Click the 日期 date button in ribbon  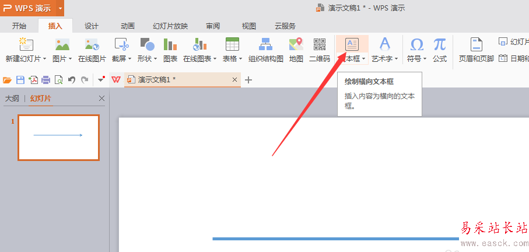(514, 59)
